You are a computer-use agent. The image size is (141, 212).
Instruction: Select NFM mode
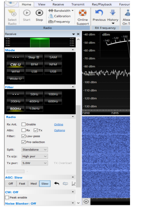[x=53, y=64]
